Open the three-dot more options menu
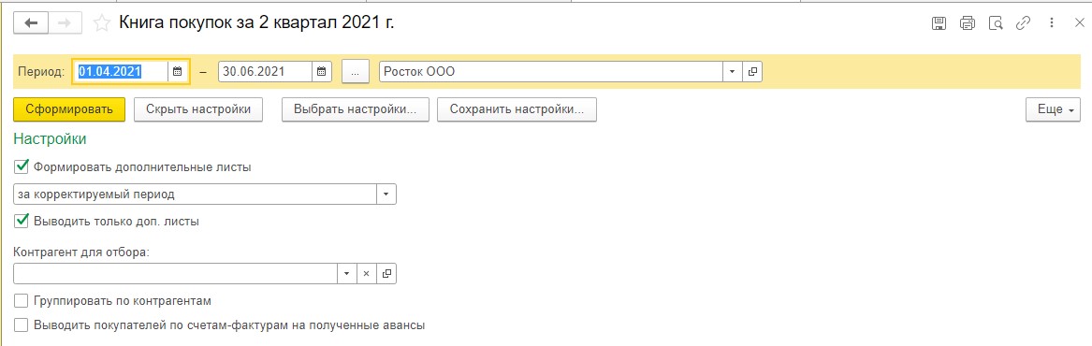 (x=1052, y=23)
